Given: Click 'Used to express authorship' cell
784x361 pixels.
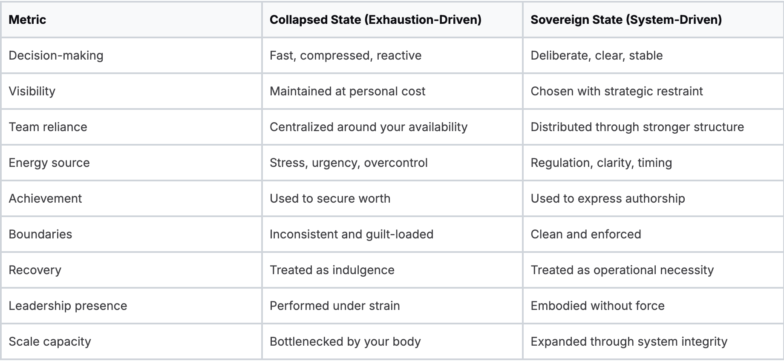Looking at the screenshot, I should click(x=608, y=198).
